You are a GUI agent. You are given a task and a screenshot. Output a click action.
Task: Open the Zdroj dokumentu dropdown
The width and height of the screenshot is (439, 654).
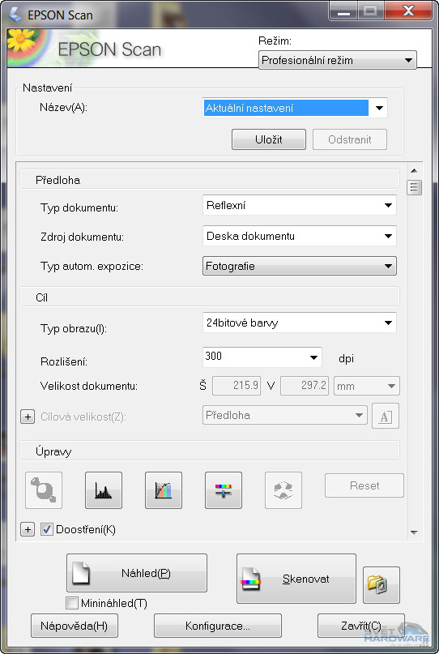tap(300, 236)
